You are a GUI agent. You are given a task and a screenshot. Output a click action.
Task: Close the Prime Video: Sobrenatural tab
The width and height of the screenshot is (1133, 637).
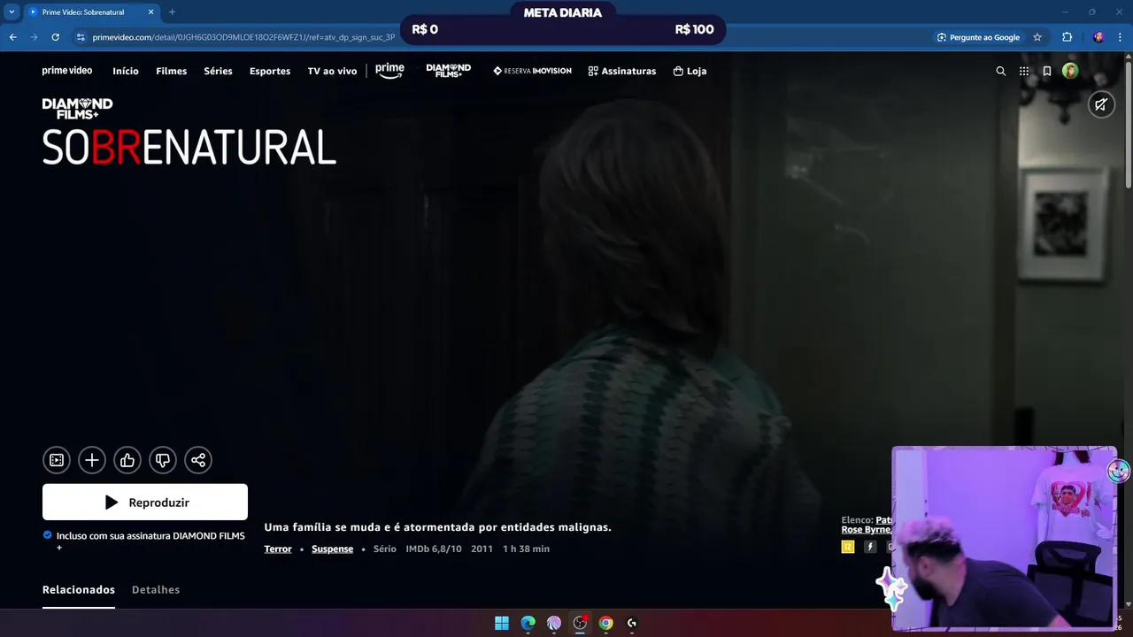click(150, 12)
